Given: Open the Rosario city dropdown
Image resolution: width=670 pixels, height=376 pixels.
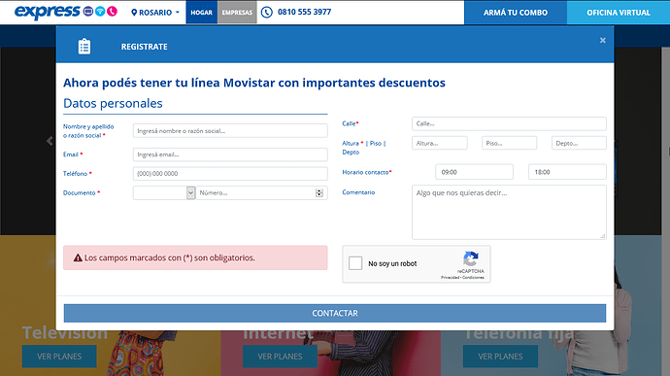Looking at the screenshot, I should point(155,13).
